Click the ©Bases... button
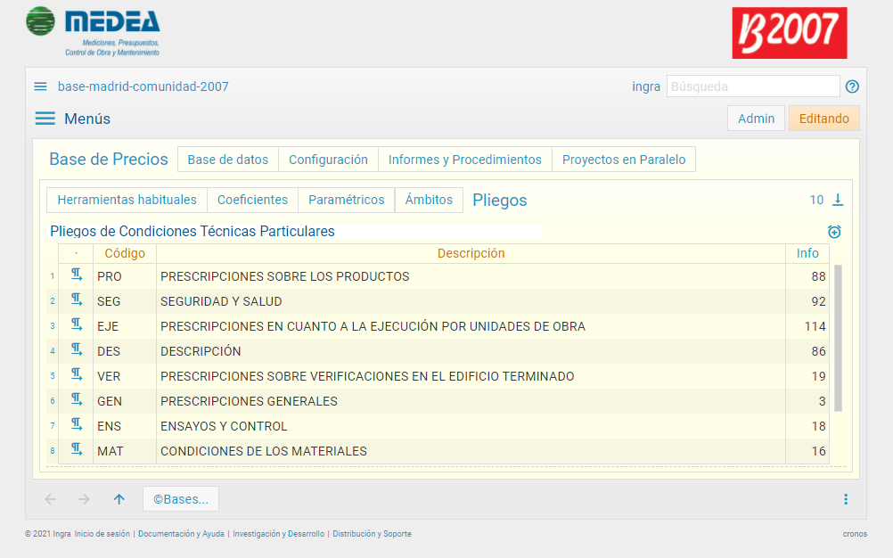Image resolution: width=893 pixels, height=558 pixels. 180,499
